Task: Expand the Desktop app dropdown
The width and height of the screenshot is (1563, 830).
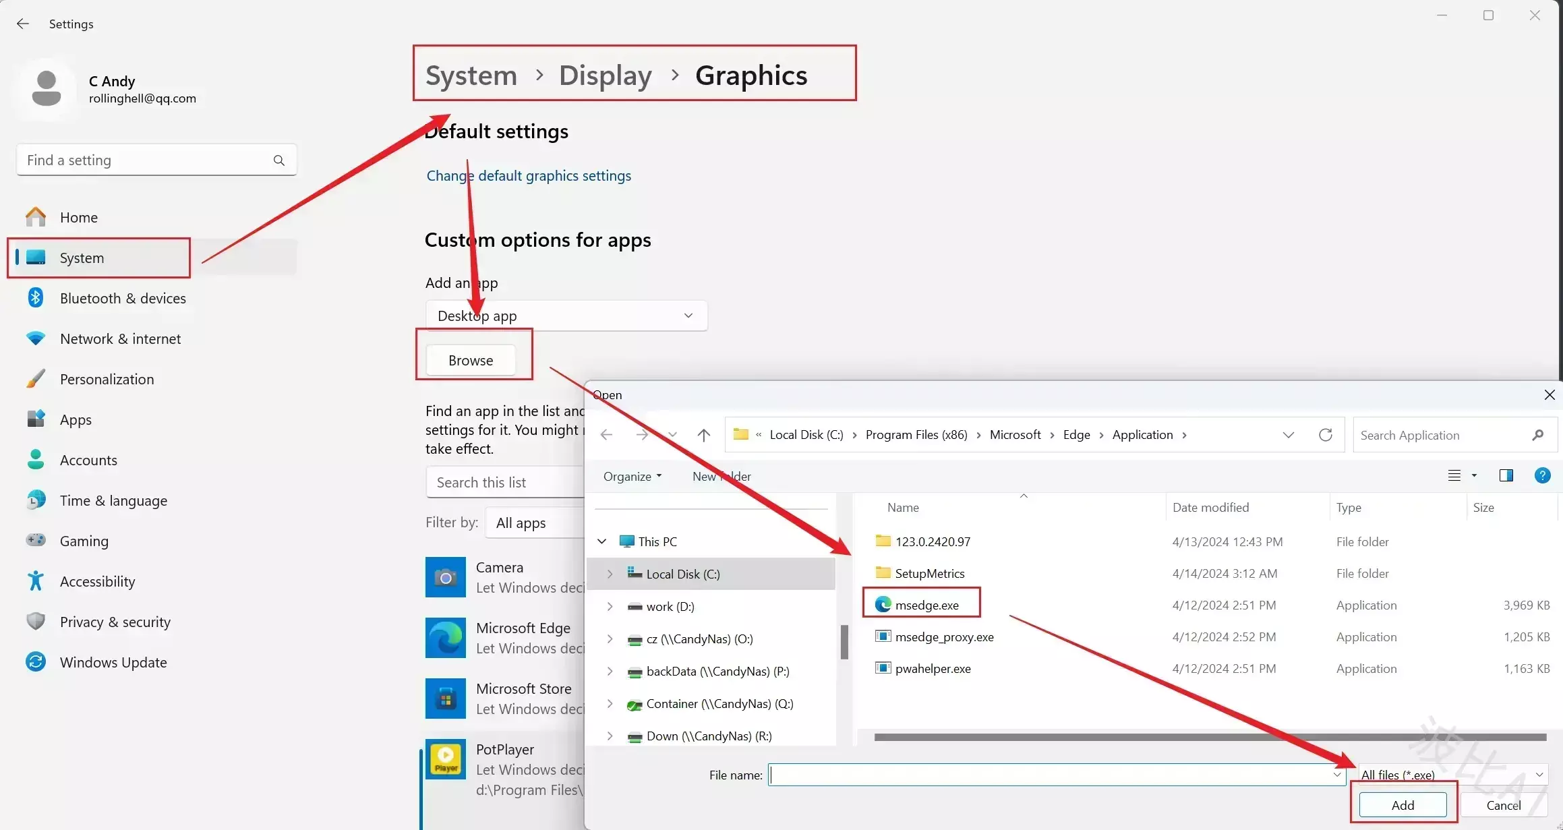Action: click(566, 316)
